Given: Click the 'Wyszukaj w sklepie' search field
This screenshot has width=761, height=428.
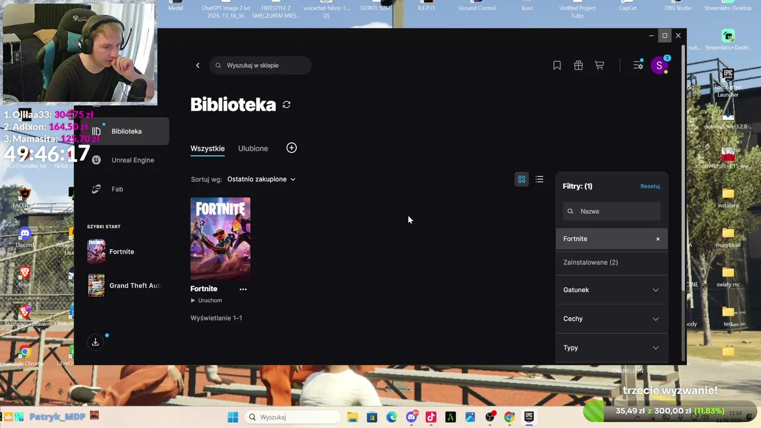Looking at the screenshot, I should click(260, 65).
